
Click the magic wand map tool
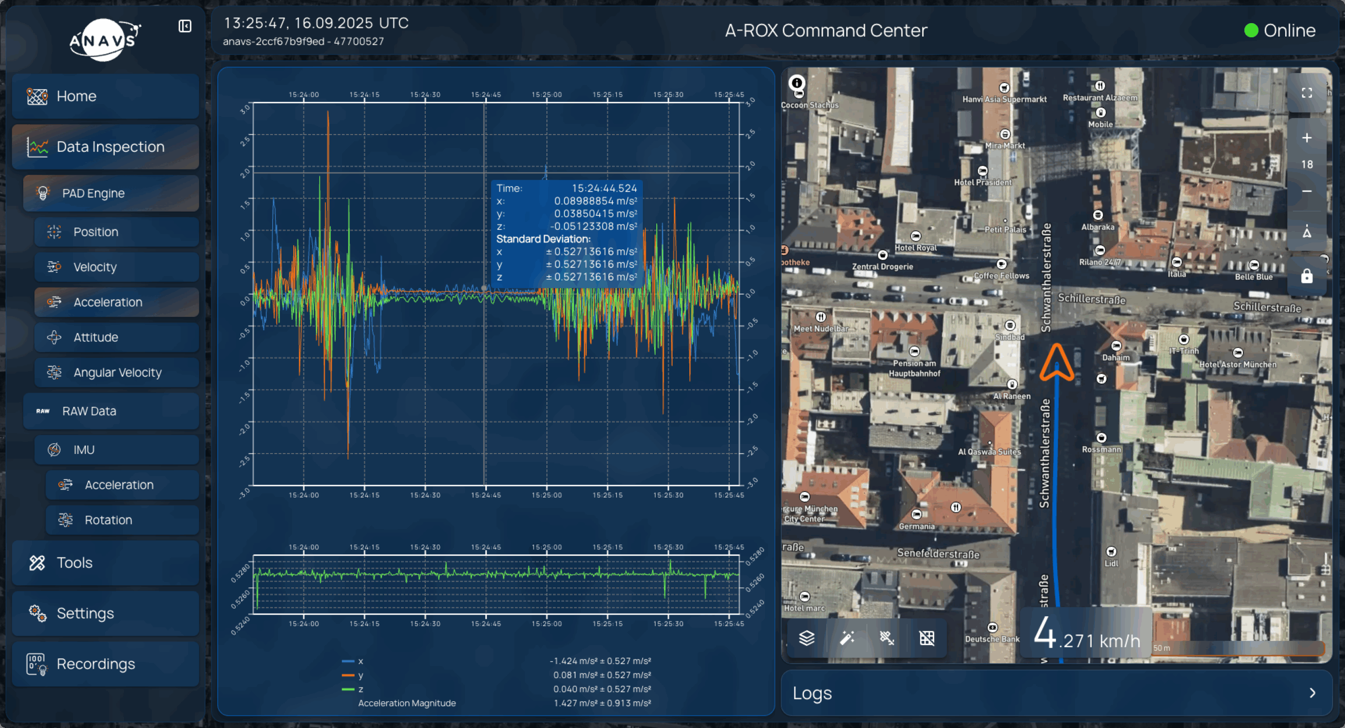coord(847,638)
